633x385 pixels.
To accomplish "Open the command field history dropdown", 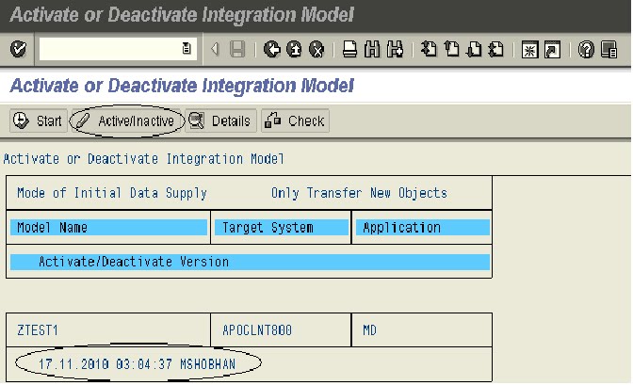I will (187, 48).
